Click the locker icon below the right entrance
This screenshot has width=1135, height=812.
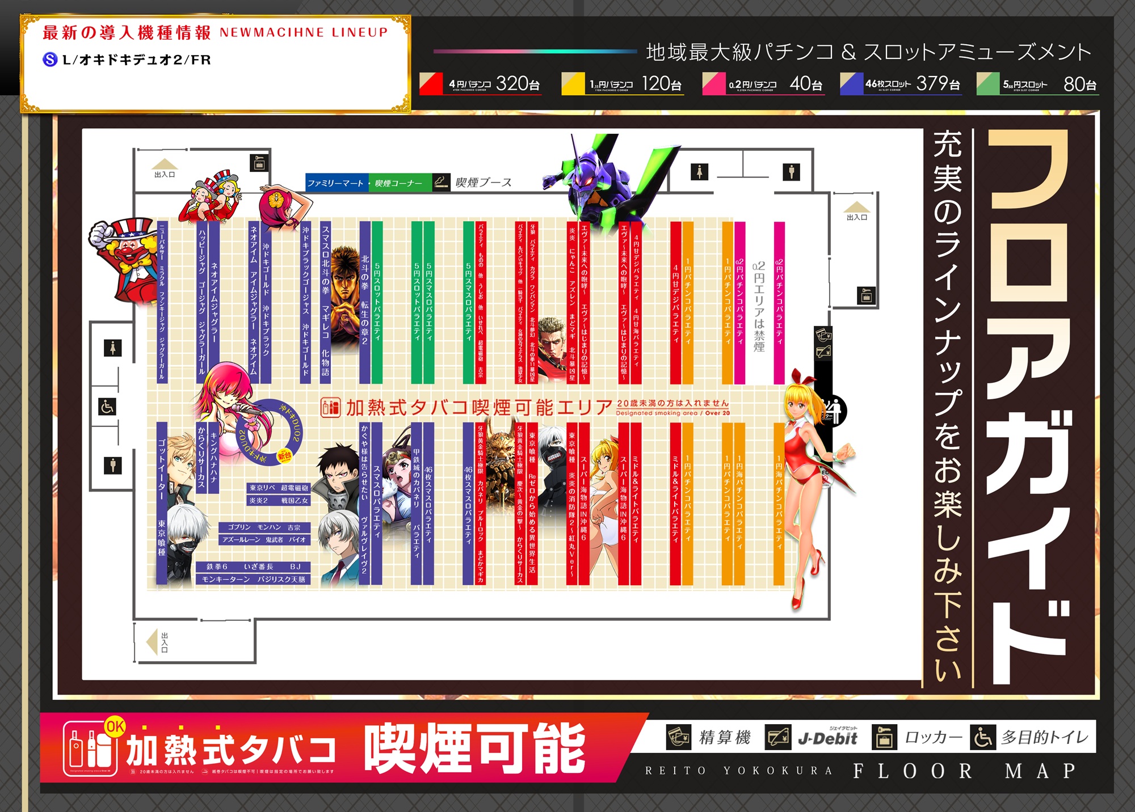coord(866,295)
